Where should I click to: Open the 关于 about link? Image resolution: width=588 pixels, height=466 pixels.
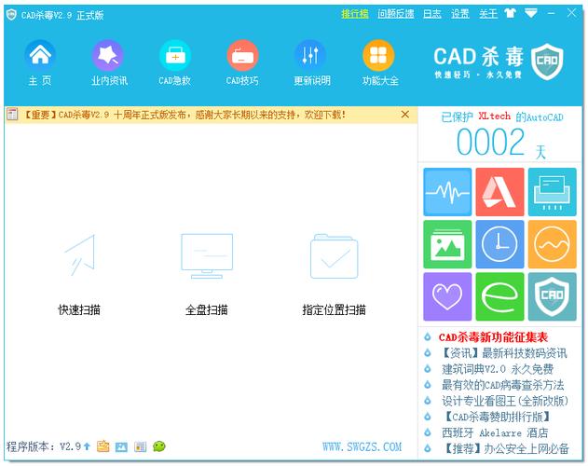488,14
